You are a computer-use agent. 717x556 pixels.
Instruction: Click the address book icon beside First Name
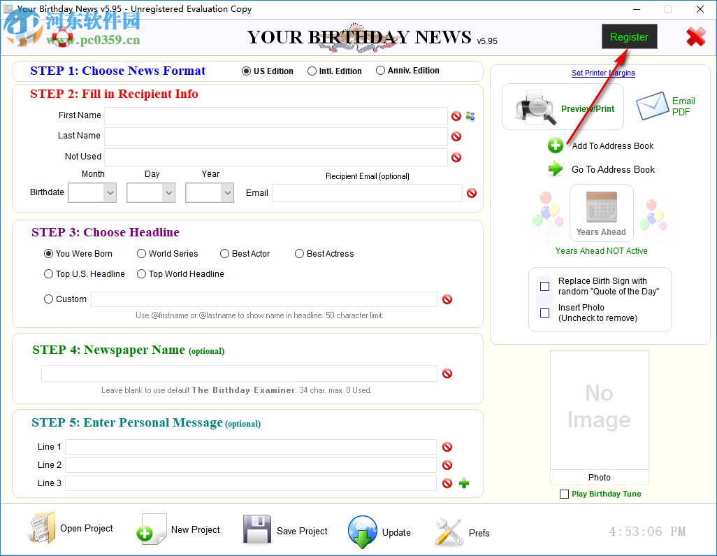pos(469,116)
